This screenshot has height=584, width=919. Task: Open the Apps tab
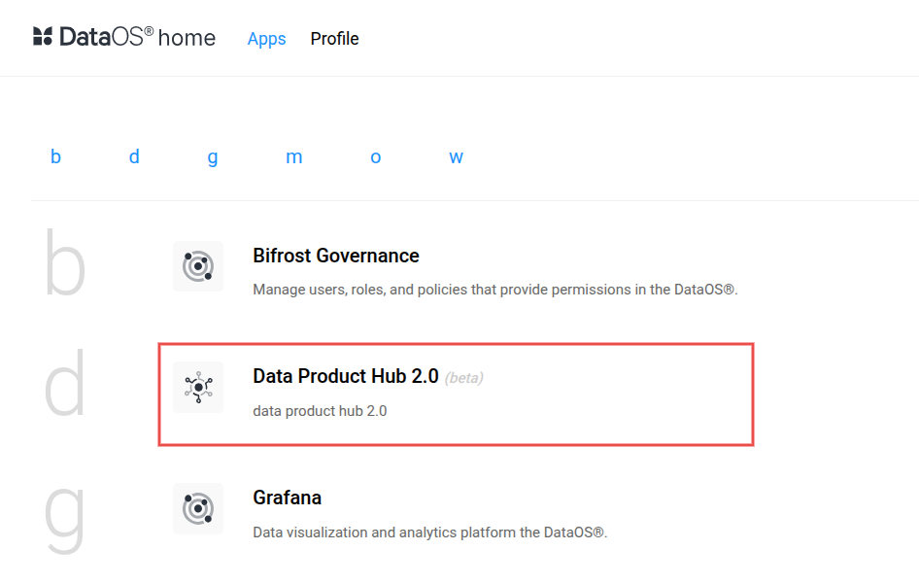[267, 39]
